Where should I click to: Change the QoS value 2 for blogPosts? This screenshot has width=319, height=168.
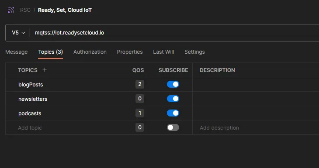[140, 84]
